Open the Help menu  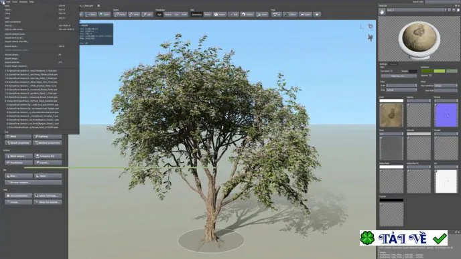coord(31,2)
